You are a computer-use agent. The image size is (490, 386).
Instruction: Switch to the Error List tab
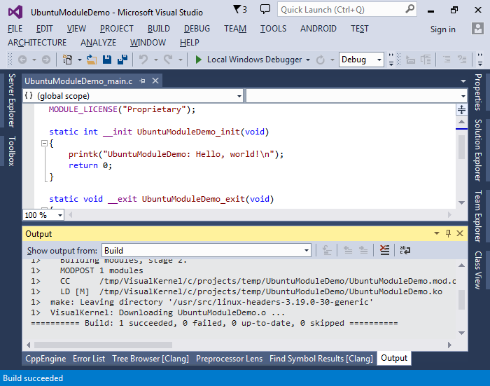(89, 359)
